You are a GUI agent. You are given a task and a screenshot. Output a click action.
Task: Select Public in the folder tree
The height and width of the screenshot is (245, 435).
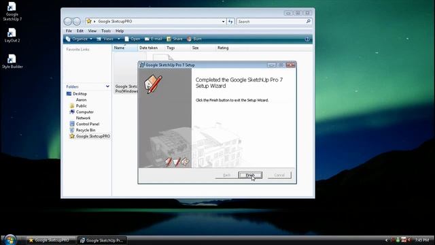[x=78, y=106]
